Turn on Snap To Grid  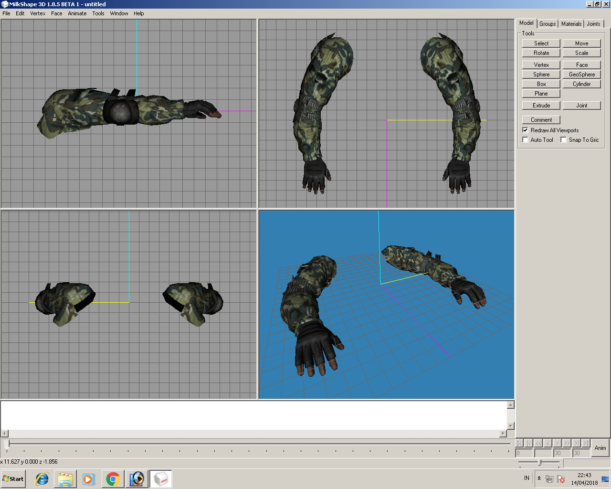click(x=563, y=139)
